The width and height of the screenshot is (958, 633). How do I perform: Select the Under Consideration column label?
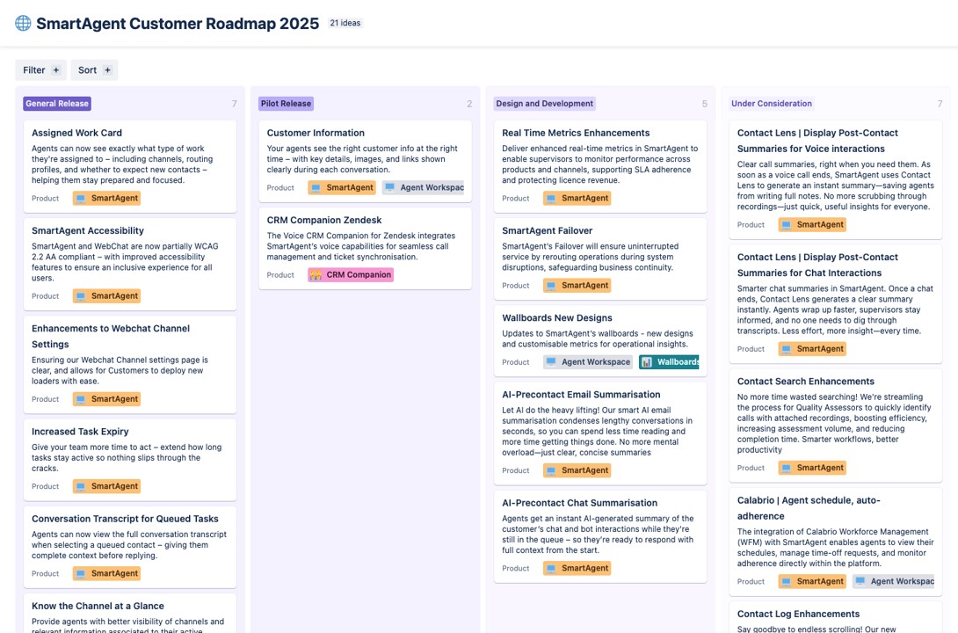(x=771, y=104)
